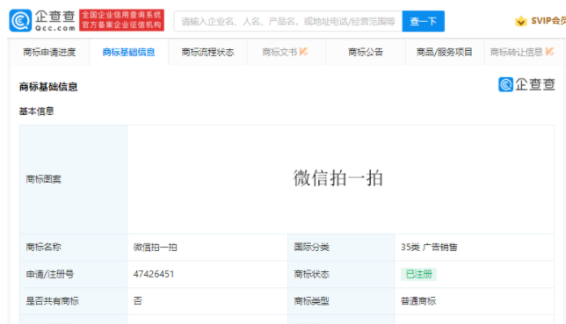566x324 pixels.
Task: Switch to the 商标公告 tab
Action: click(x=366, y=53)
